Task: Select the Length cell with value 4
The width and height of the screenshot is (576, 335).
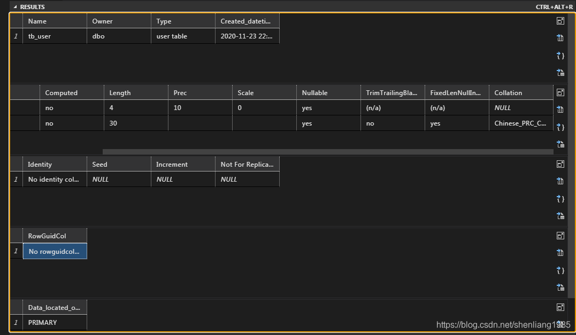Action: [136, 107]
